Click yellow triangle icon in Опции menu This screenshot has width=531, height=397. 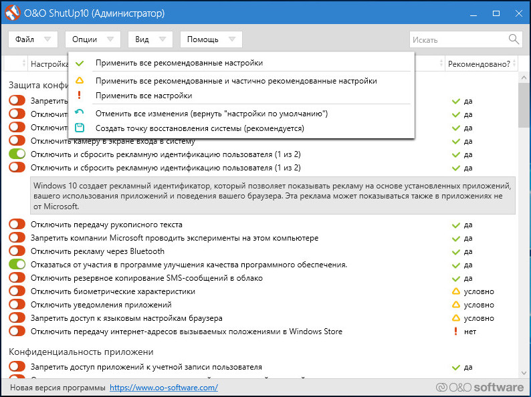(x=79, y=81)
